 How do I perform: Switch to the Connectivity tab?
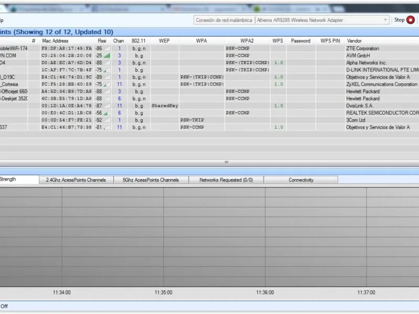point(301,180)
